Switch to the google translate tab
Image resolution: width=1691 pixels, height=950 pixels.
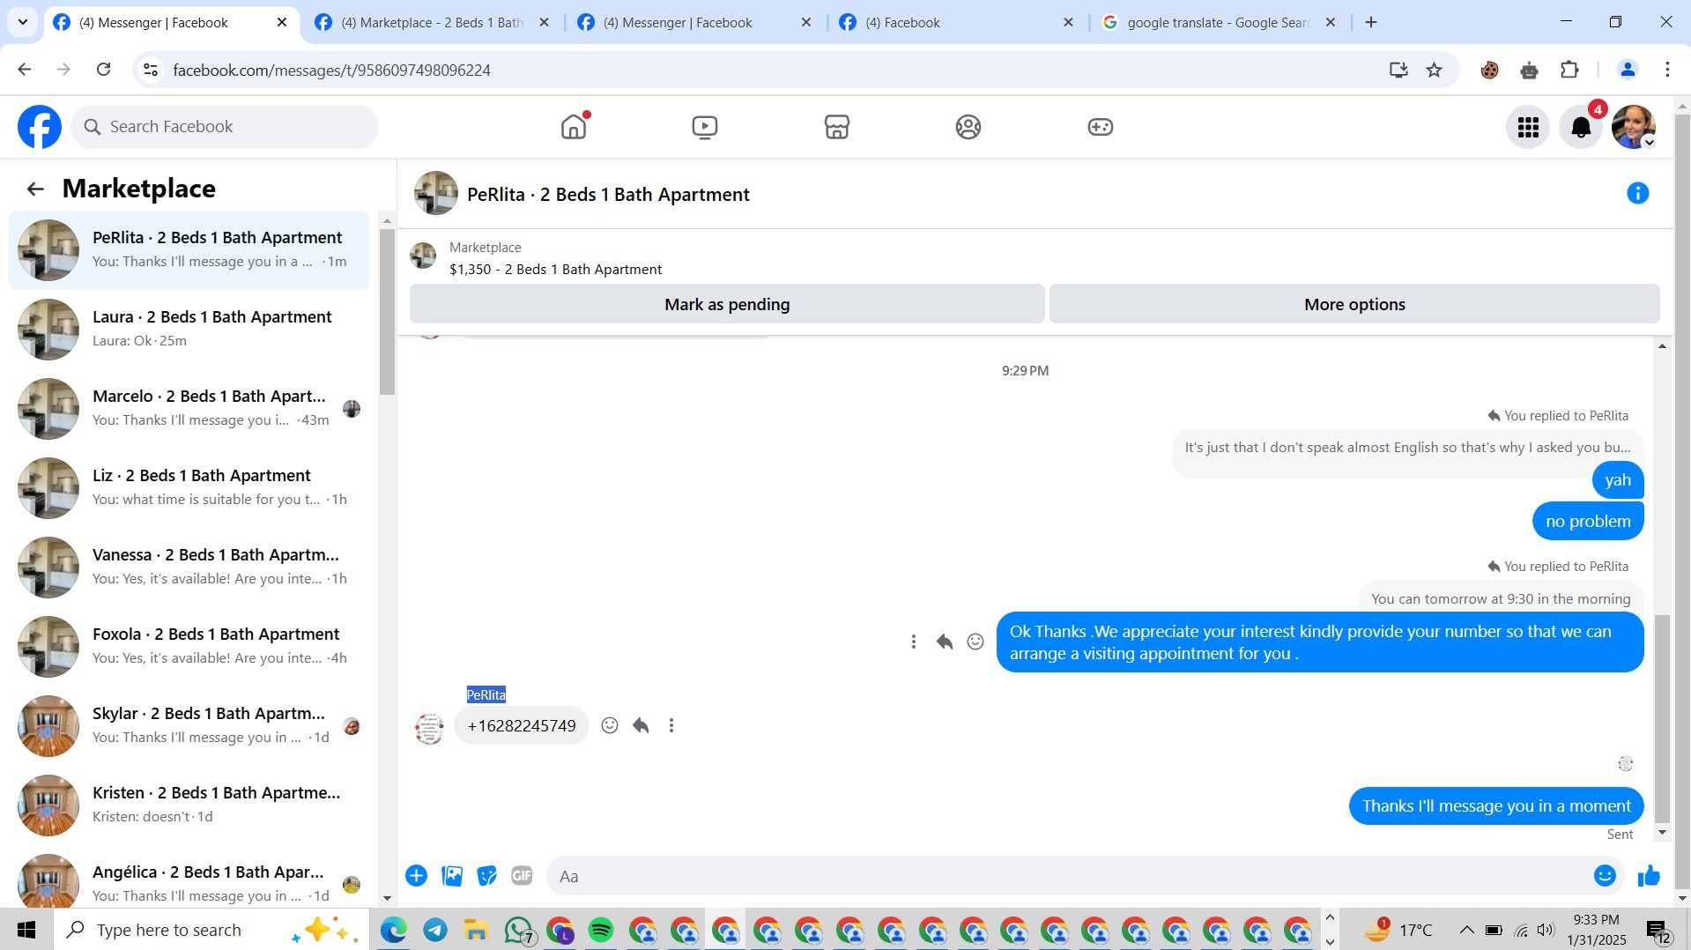pos(1219,23)
